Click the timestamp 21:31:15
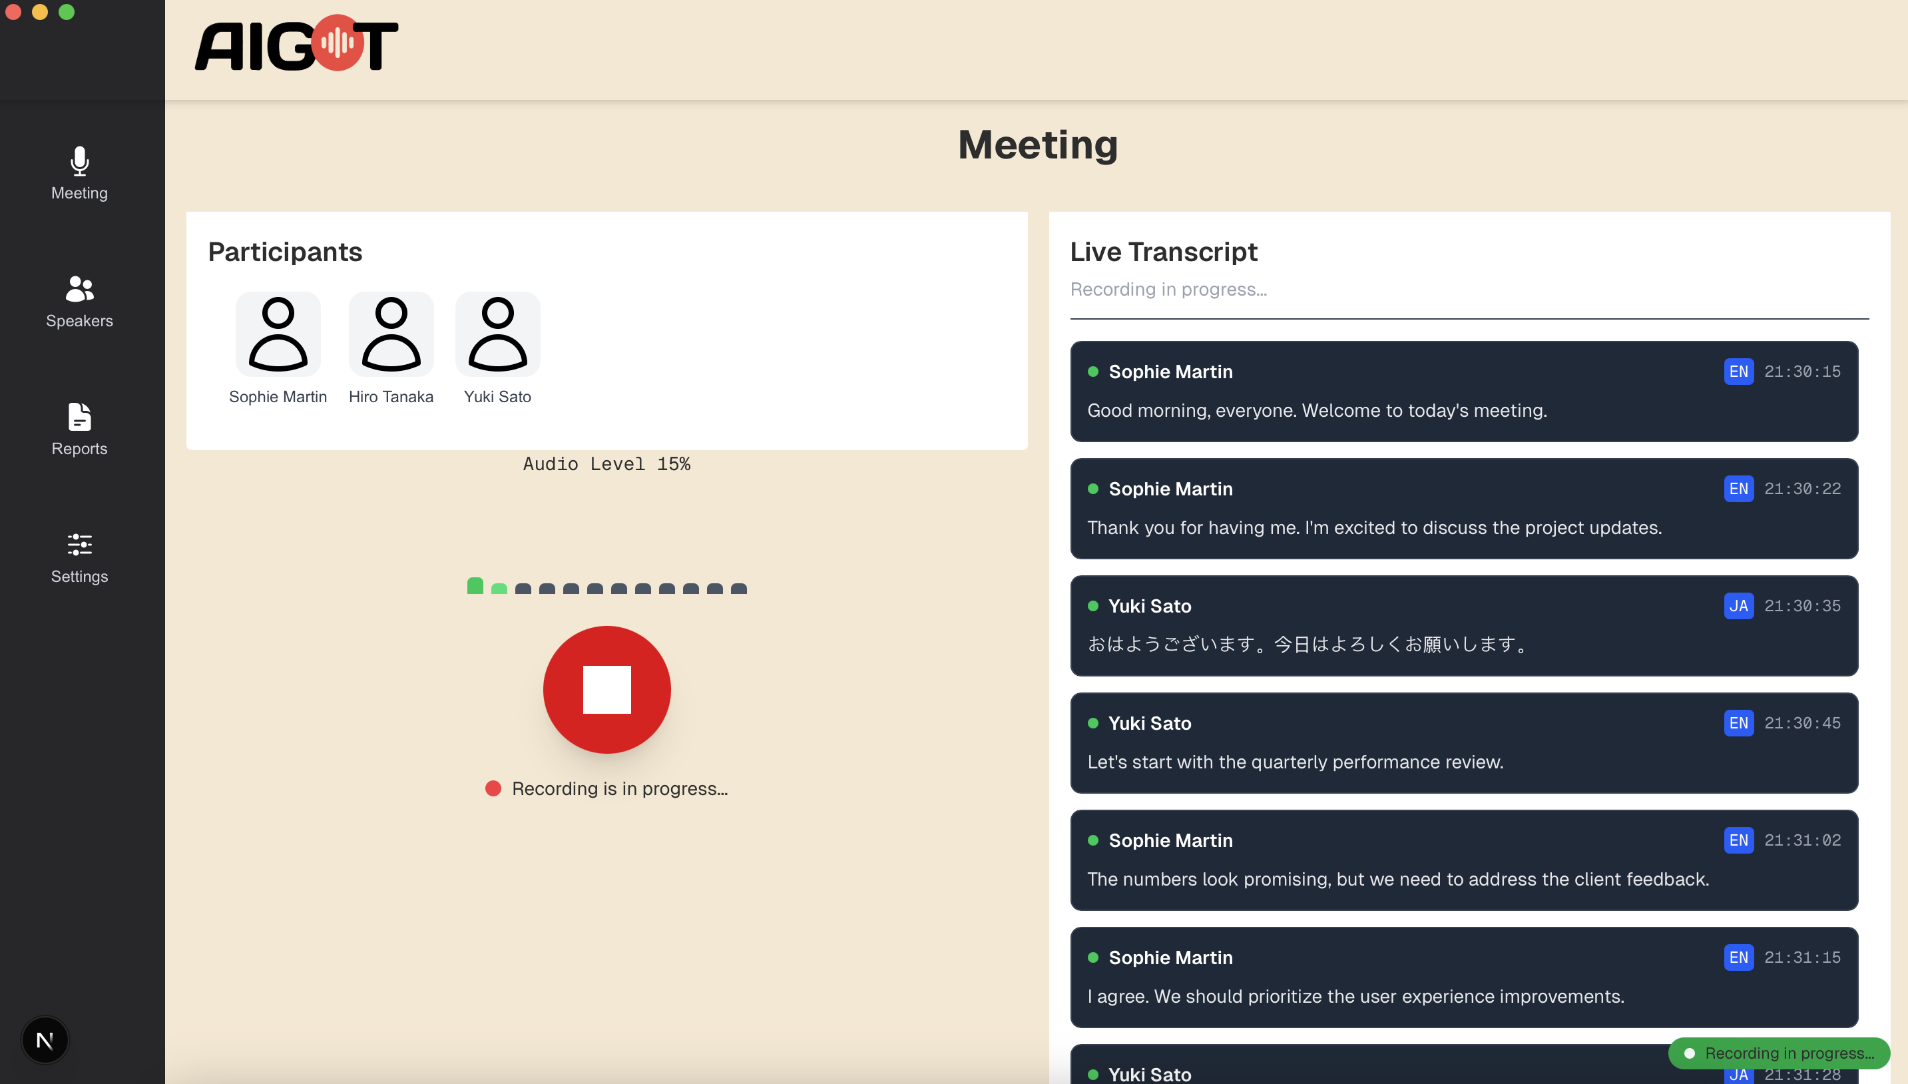Screen dimensions: 1908x1084 pyautogui.click(x=1802, y=957)
